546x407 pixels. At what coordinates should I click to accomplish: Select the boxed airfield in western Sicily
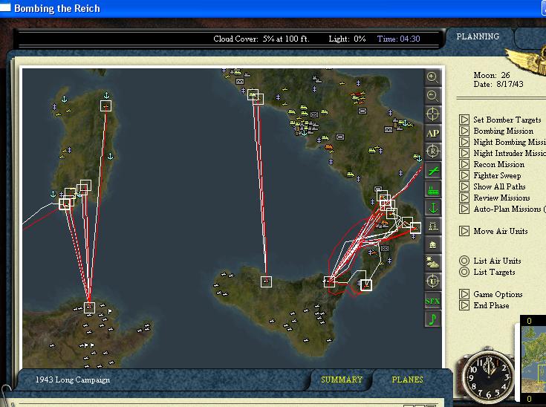(267, 281)
